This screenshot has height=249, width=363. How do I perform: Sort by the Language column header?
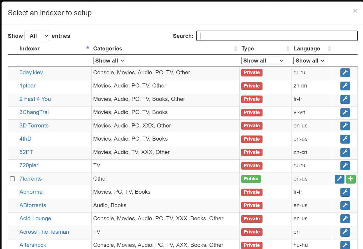point(307,49)
